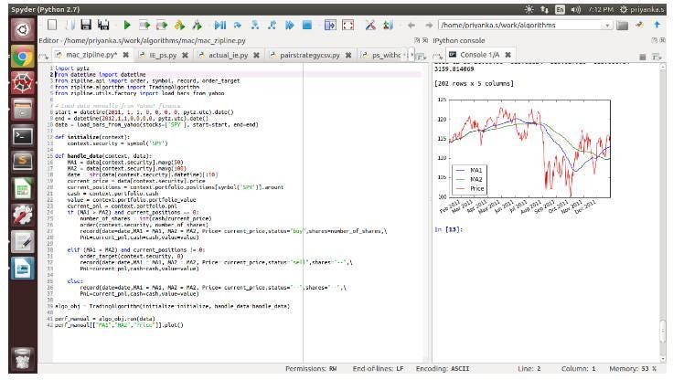Image resolution: width=673 pixels, height=380 pixels.
Task: Click the back navigation arrow button
Action: (411, 25)
